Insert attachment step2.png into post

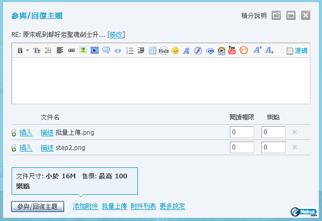[x=26, y=148]
